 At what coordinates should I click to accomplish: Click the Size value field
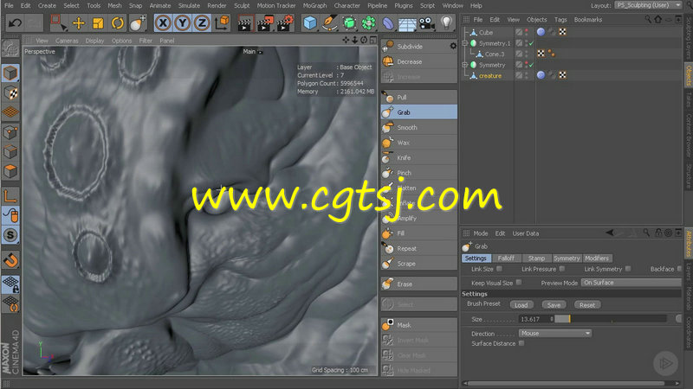(x=534, y=319)
